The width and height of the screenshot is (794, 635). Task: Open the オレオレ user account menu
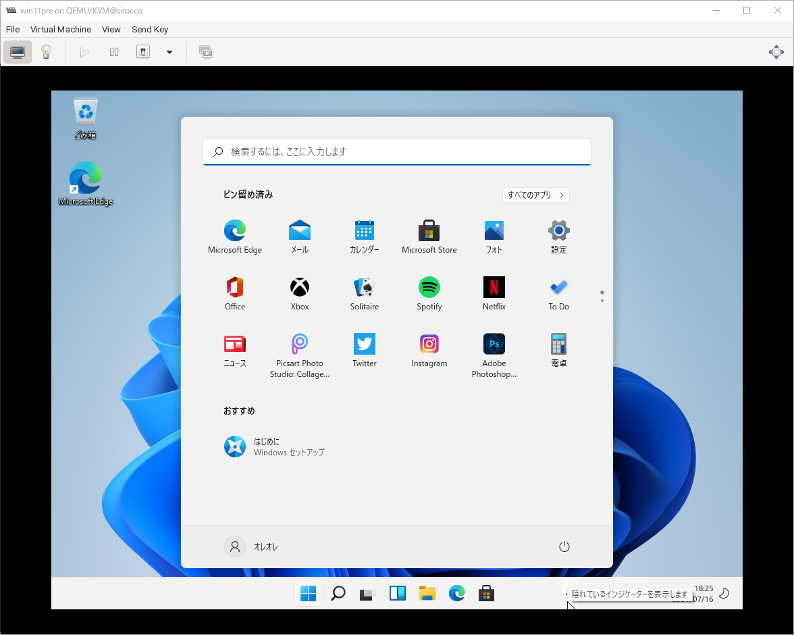[252, 547]
